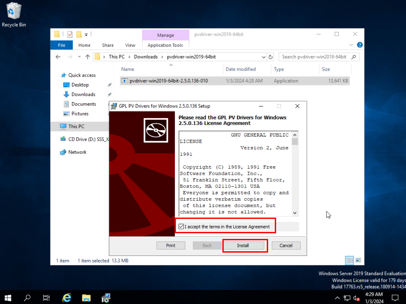Select Downloads in Quick access
Viewport: 406px width, 304px height.
[83, 94]
